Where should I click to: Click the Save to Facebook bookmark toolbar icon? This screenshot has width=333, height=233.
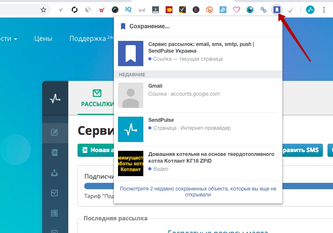pos(277,10)
